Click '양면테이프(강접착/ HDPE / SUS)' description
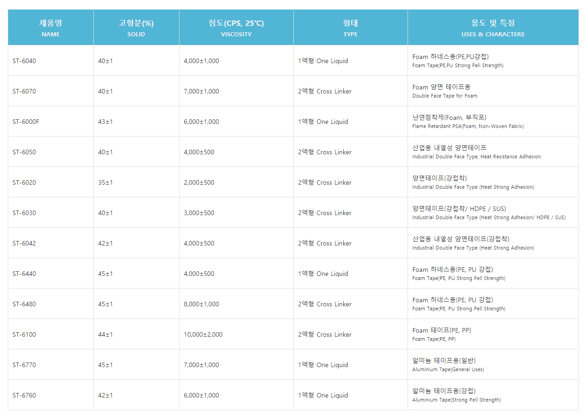 [459, 209]
